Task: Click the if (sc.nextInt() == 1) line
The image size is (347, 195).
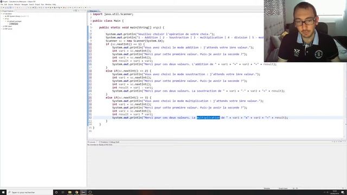Action: [x=125, y=44]
